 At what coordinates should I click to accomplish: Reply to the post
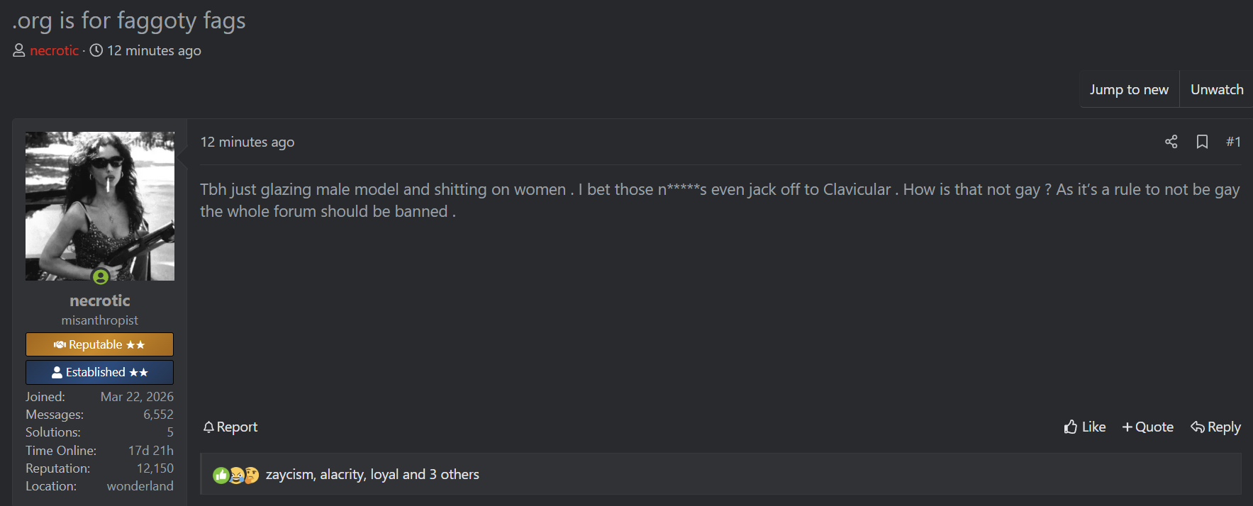click(x=1215, y=427)
